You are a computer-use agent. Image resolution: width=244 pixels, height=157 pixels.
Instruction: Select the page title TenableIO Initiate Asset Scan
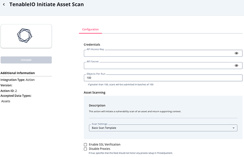[46, 4]
